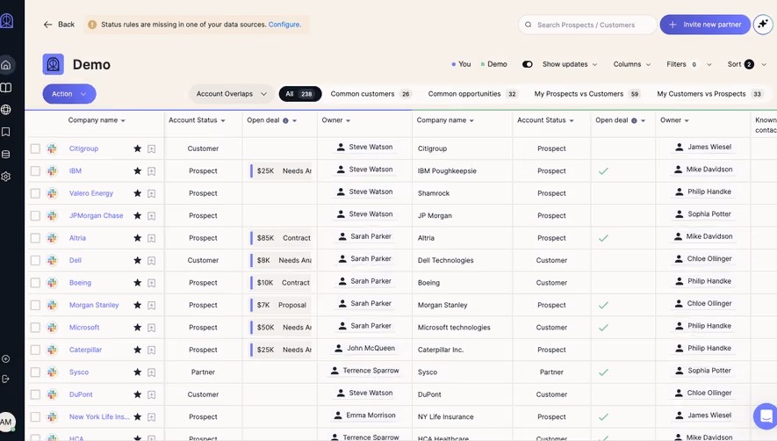Check the Altria row checkbox
This screenshot has height=441, width=777.
pos(35,238)
